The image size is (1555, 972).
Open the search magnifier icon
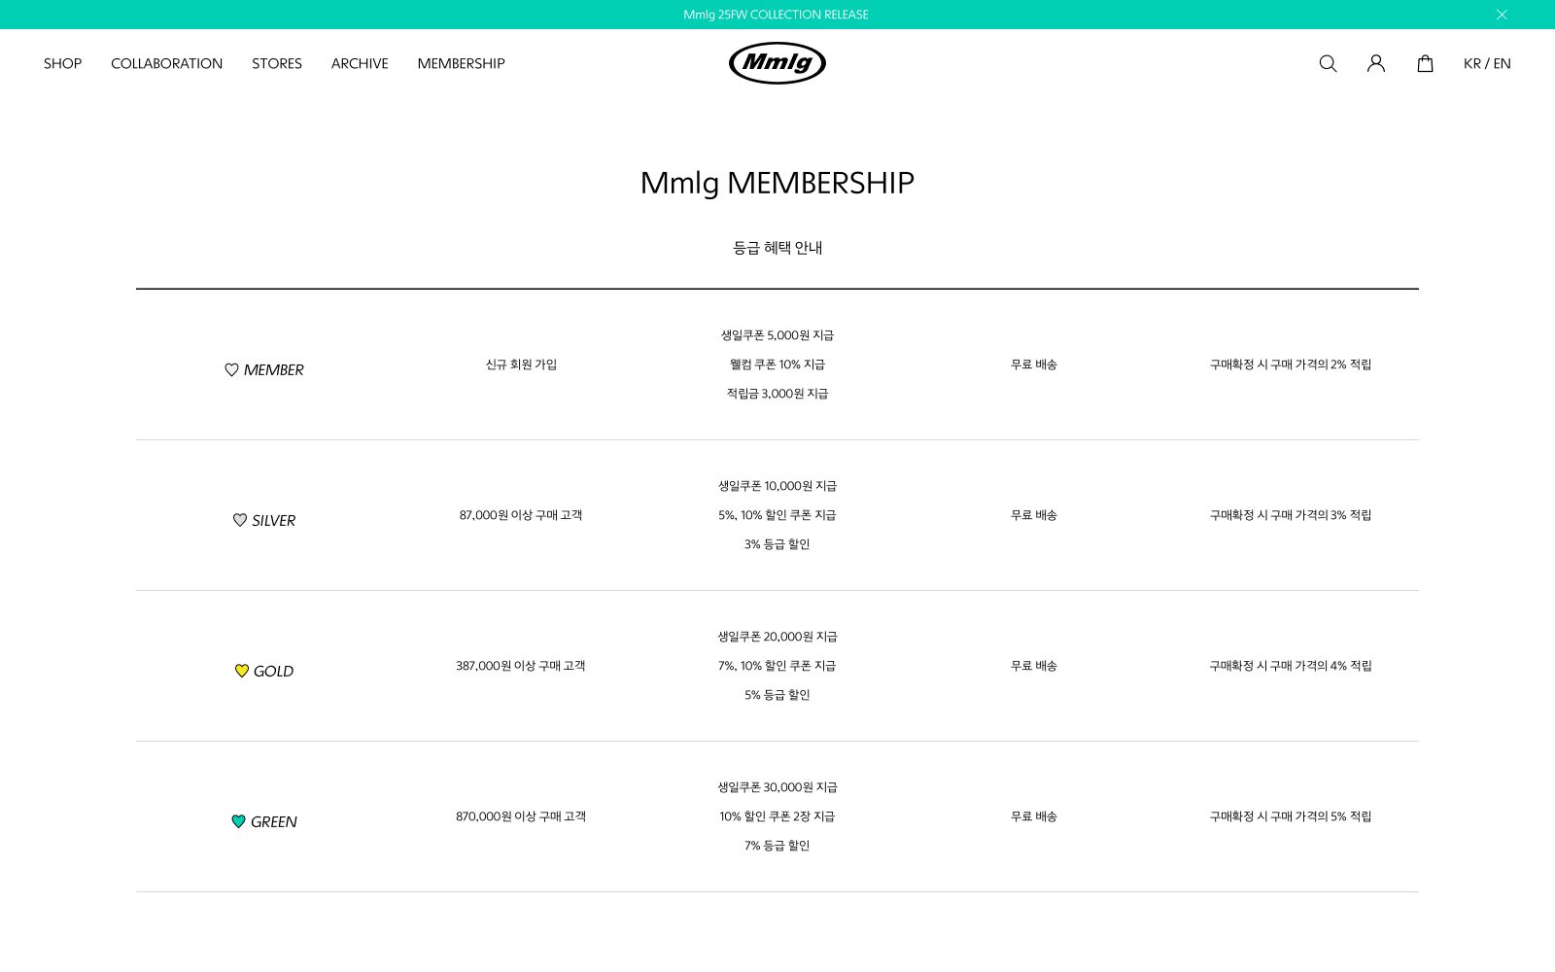[1328, 63]
